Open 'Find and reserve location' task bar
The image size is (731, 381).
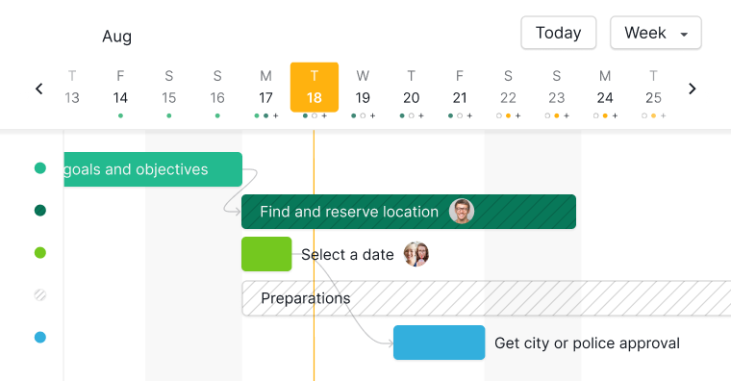[409, 212]
